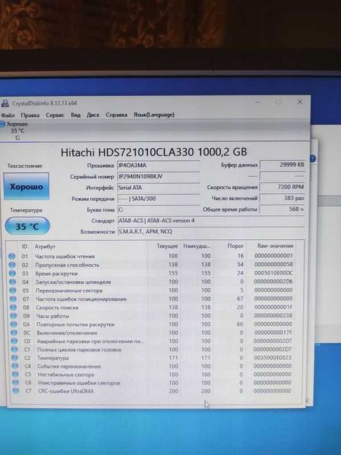Open the Справка menu
The height and width of the screenshot is (455, 341).
(x=116, y=115)
